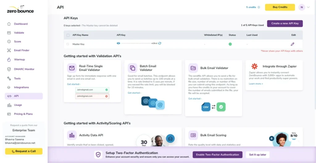Expand the account menu chevron

point(308,7)
